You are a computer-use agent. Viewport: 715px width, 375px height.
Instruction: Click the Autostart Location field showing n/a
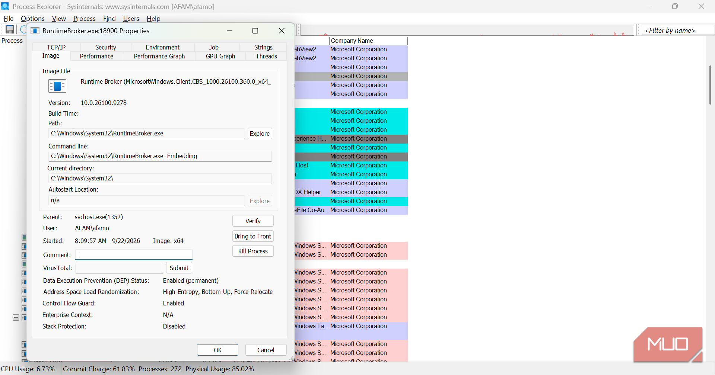click(147, 201)
